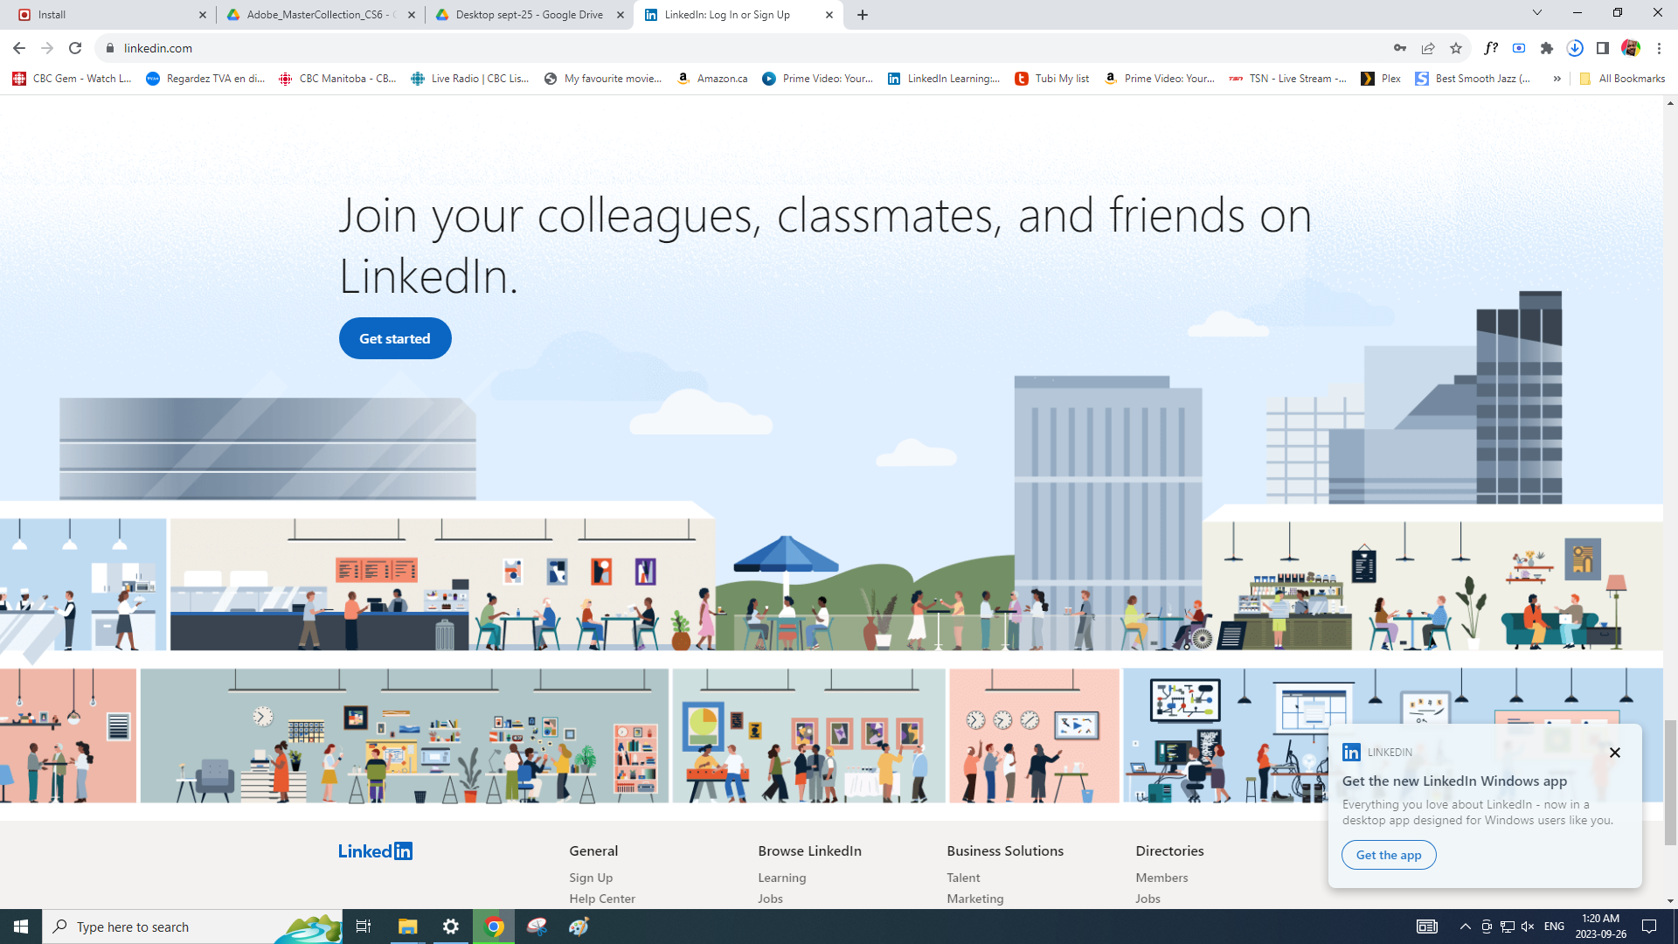Open the Extensions puzzle icon

[1547, 48]
